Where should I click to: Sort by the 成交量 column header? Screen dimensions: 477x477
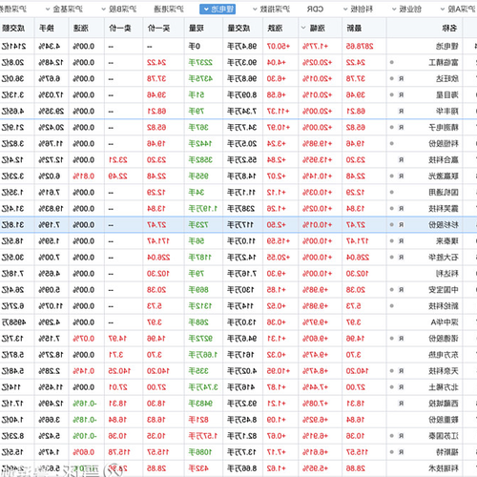tap(238, 29)
